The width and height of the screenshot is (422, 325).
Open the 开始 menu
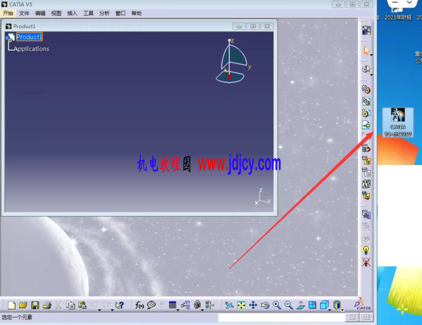[8, 13]
